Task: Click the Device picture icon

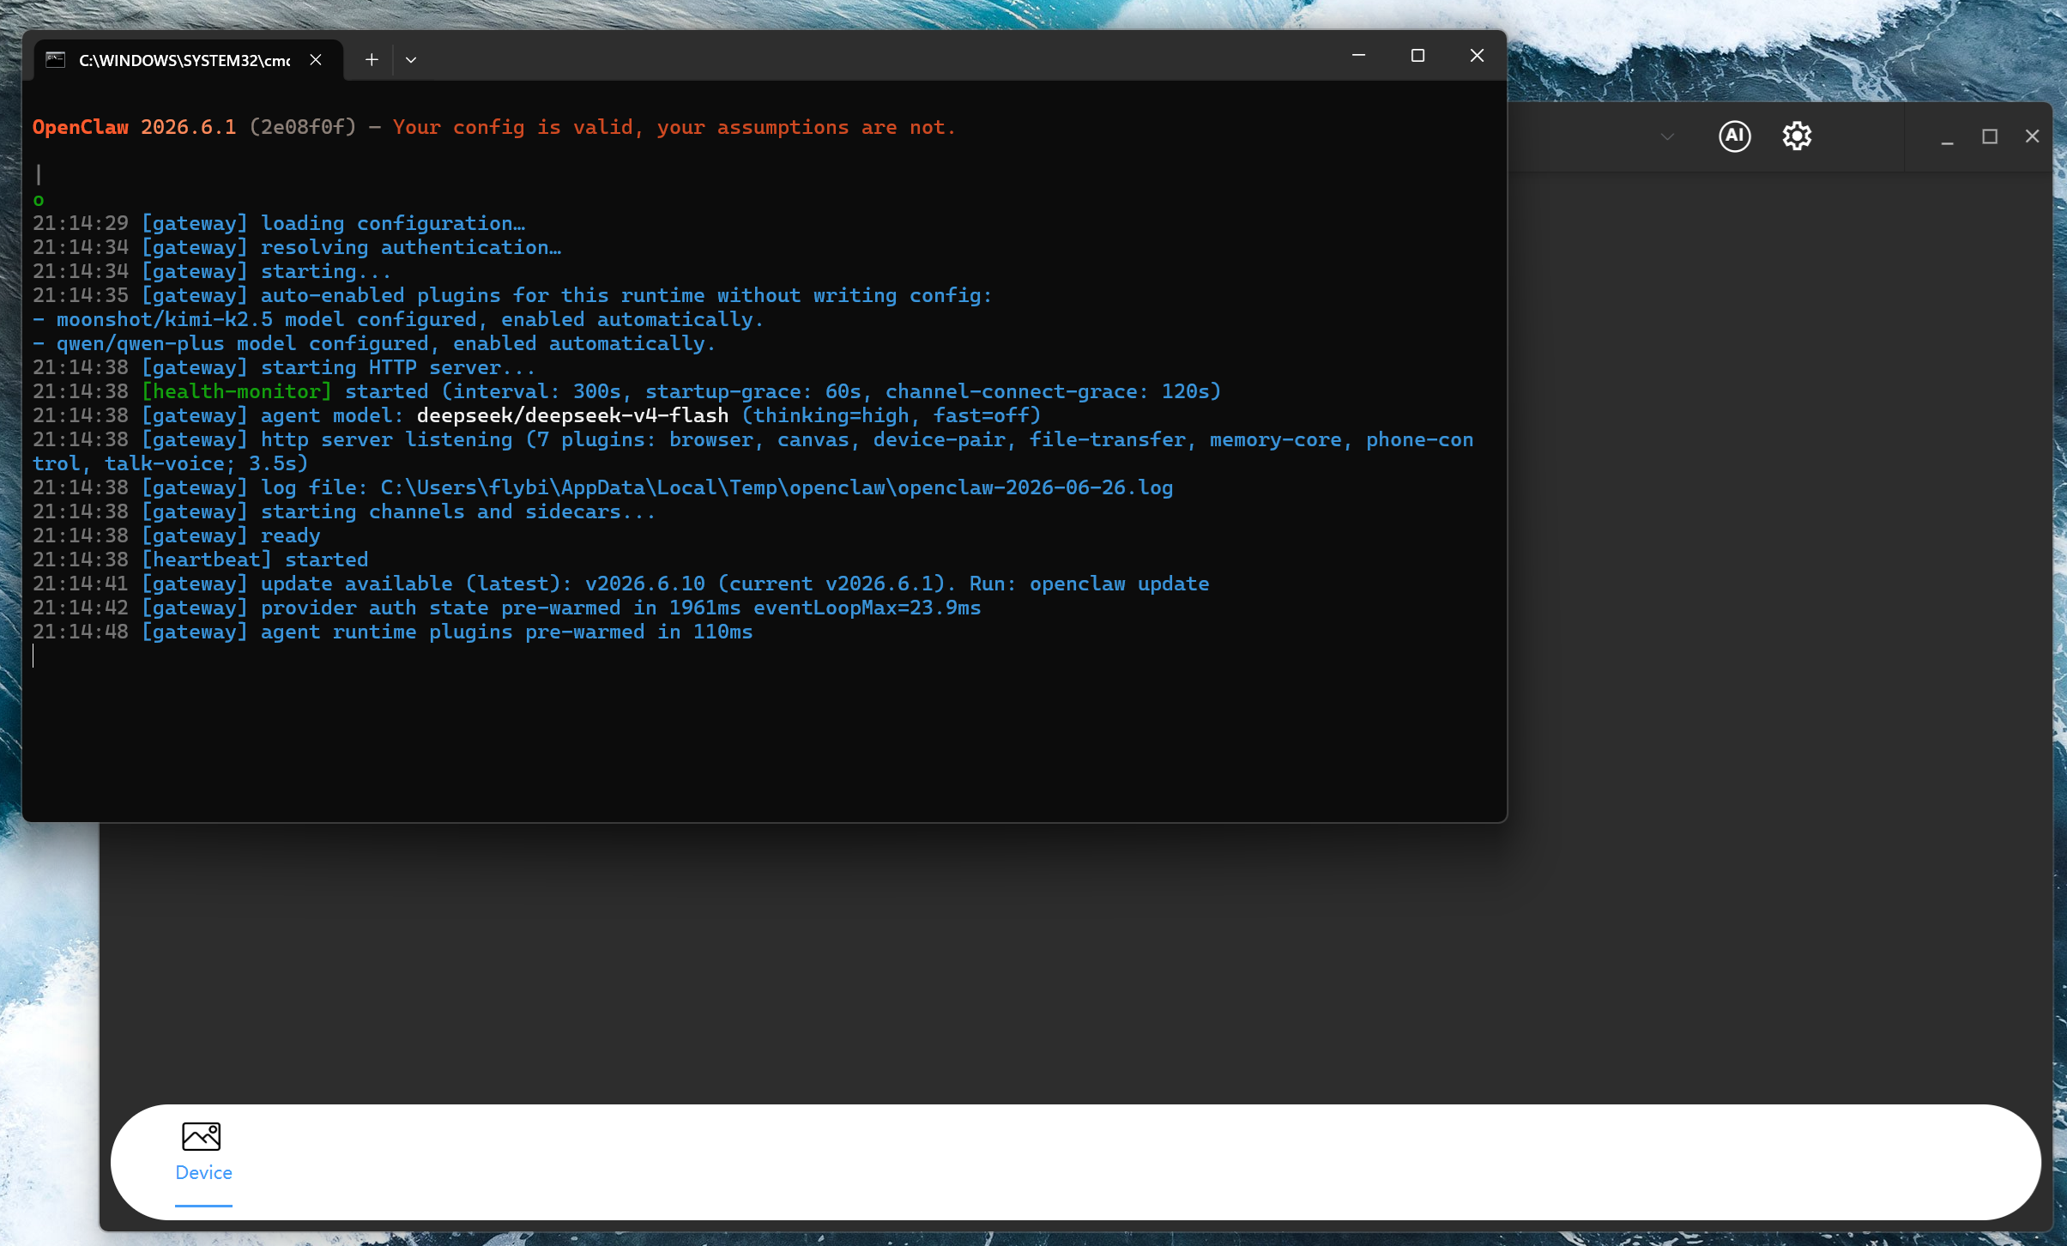Action: click(x=202, y=1136)
